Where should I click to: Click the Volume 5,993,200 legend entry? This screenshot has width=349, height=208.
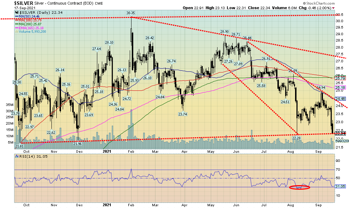32,32
